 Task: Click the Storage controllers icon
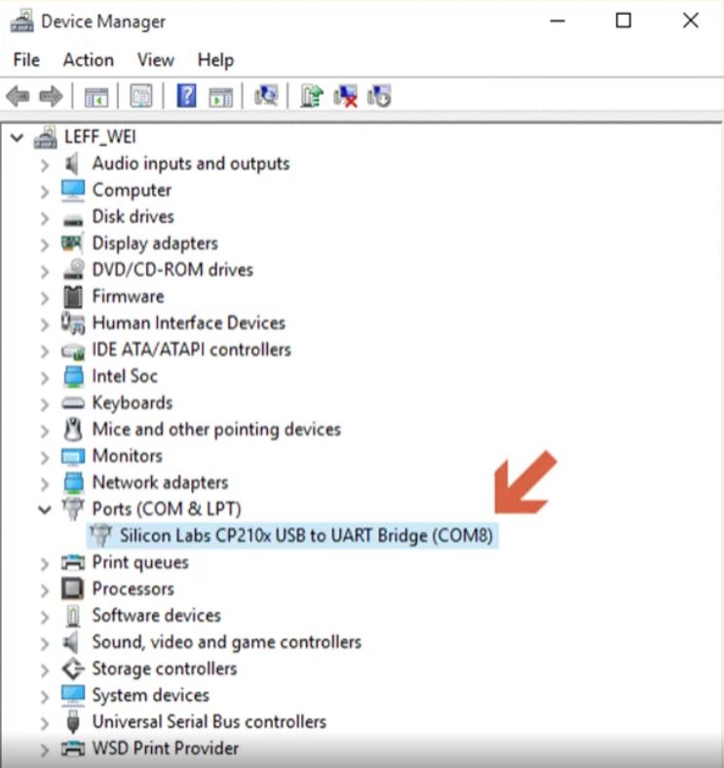point(73,669)
